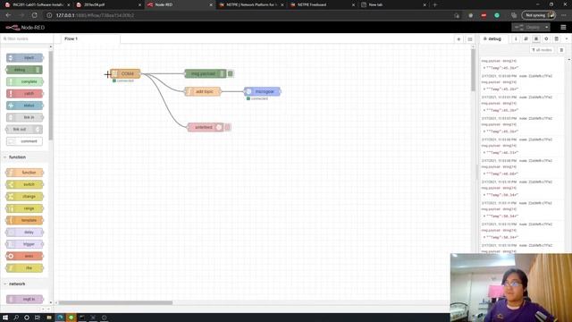Screen dimensions: 572x322
Task: Open the help sidebar tab icon
Action: tap(526, 38)
